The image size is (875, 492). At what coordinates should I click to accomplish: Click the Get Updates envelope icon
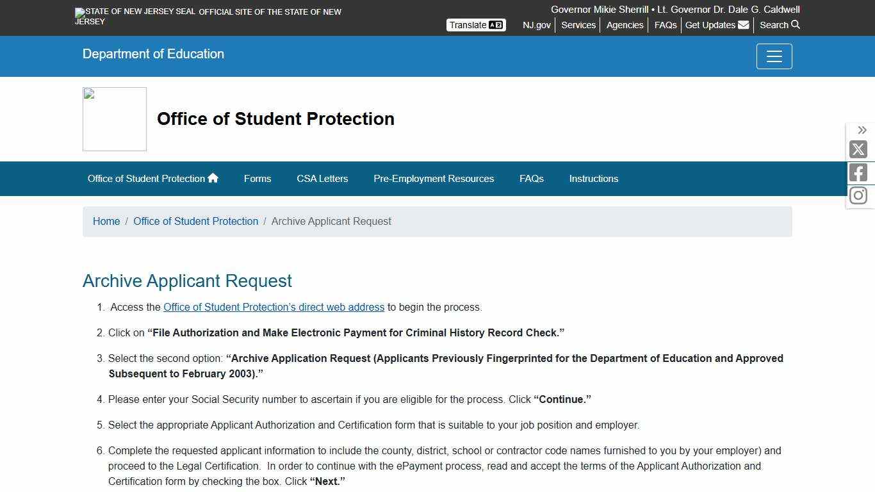point(742,25)
